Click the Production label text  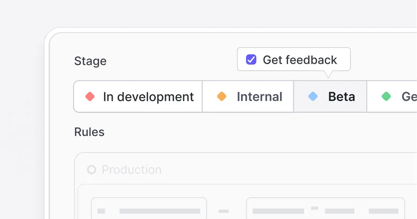point(132,170)
